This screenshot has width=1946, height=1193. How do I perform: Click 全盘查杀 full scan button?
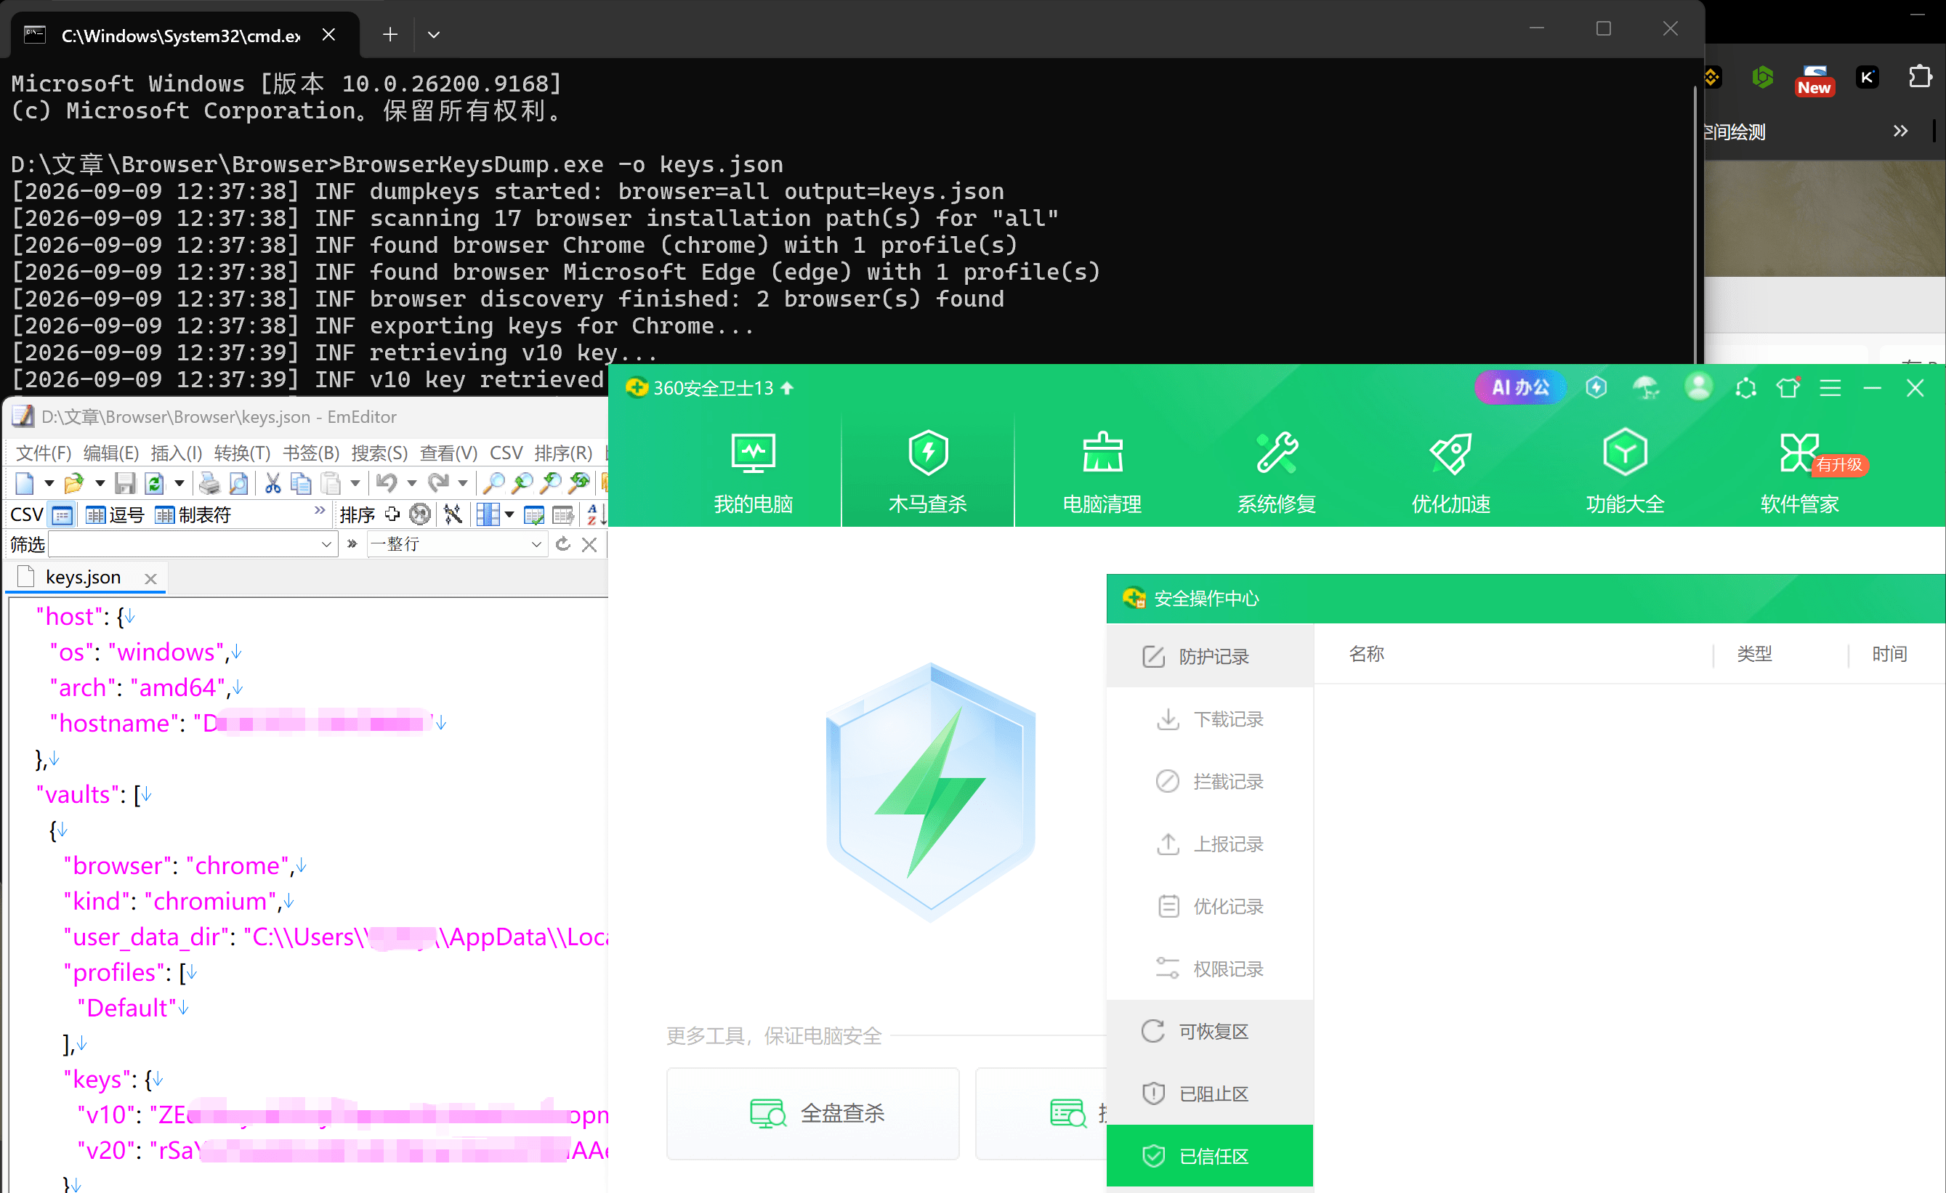click(812, 1113)
